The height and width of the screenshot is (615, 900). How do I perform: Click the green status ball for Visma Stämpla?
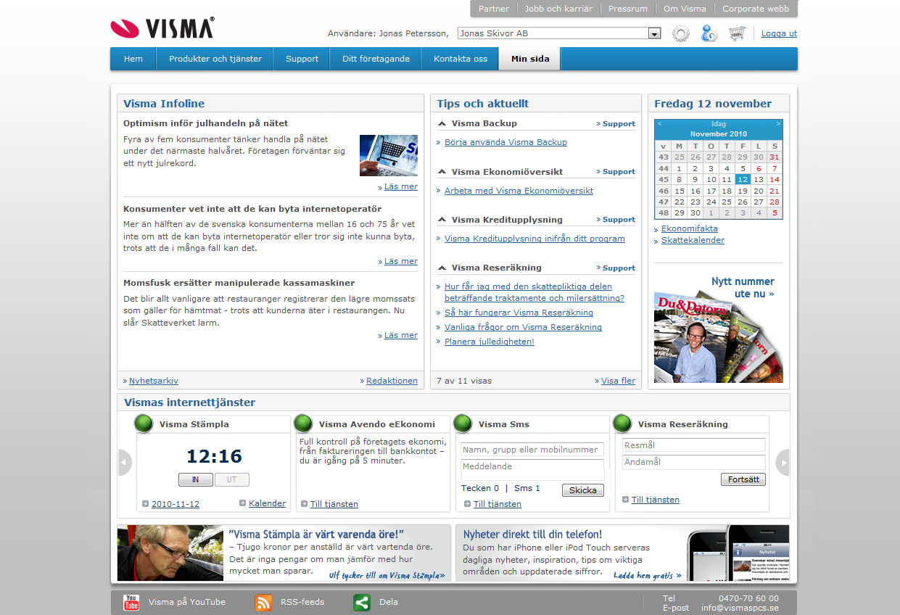coord(144,424)
